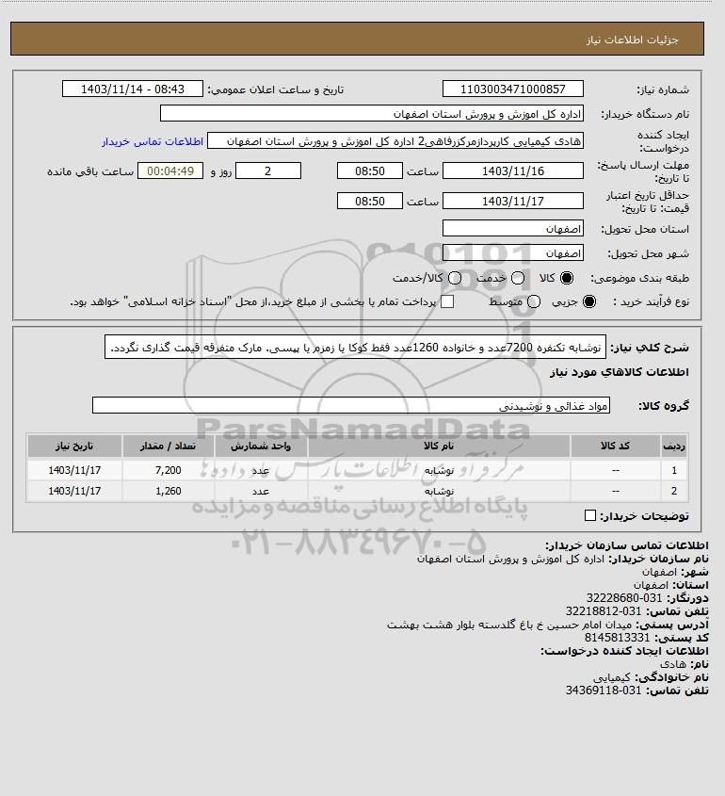This screenshot has width=725, height=796.
Task: Click the postal code 8145813331
Action: pos(617,638)
